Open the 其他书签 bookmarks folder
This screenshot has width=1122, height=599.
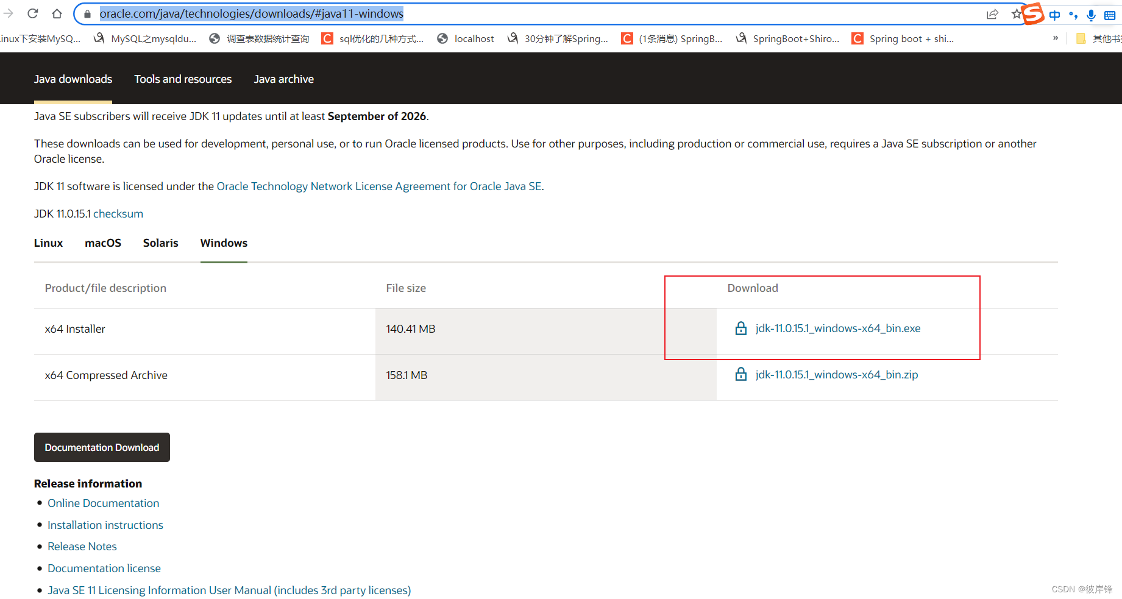pyautogui.click(x=1099, y=38)
